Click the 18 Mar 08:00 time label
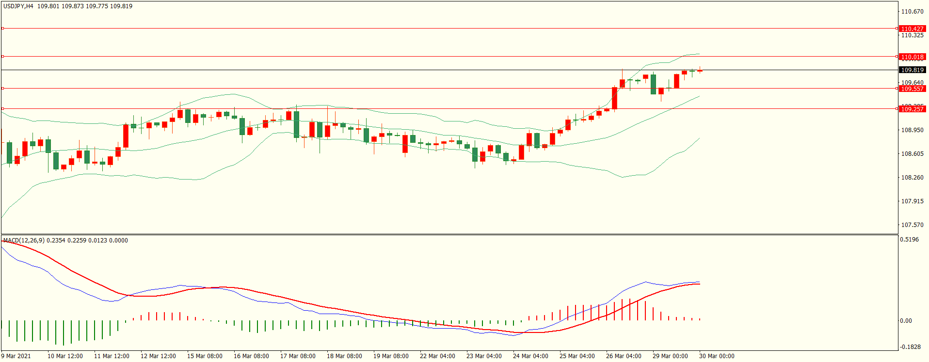Image resolution: width=929 pixels, height=362 pixels. (x=344, y=356)
